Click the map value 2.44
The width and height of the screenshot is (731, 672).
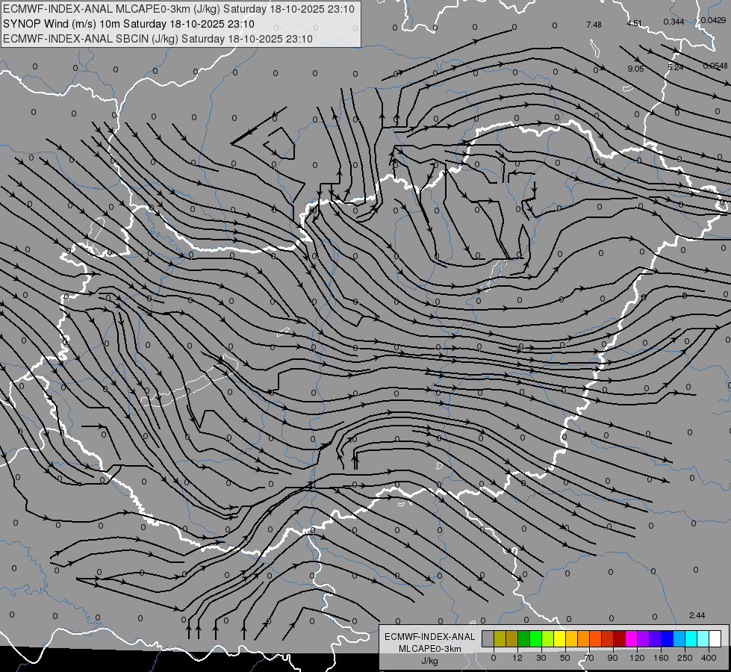click(697, 615)
